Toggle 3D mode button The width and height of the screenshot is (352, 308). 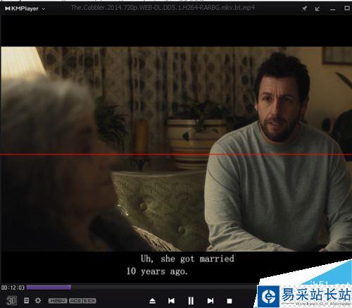coord(11,300)
